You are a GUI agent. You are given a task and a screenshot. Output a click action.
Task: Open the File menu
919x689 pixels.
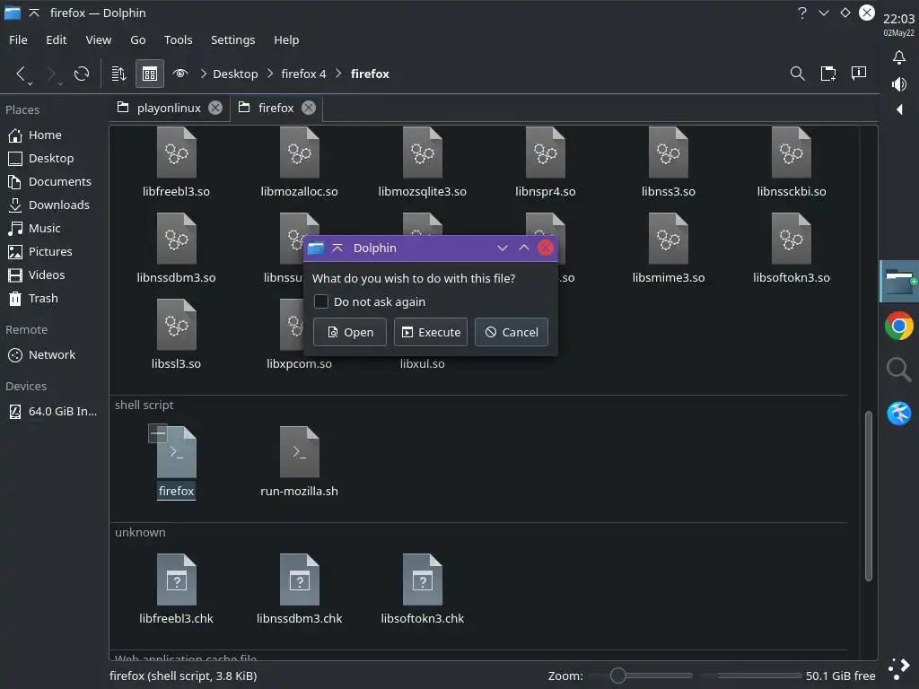click(x=18, y=39)
